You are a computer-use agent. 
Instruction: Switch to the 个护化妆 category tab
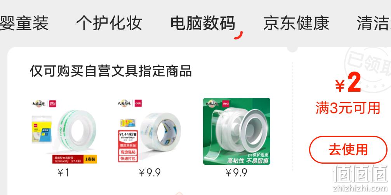click(109, 23)
